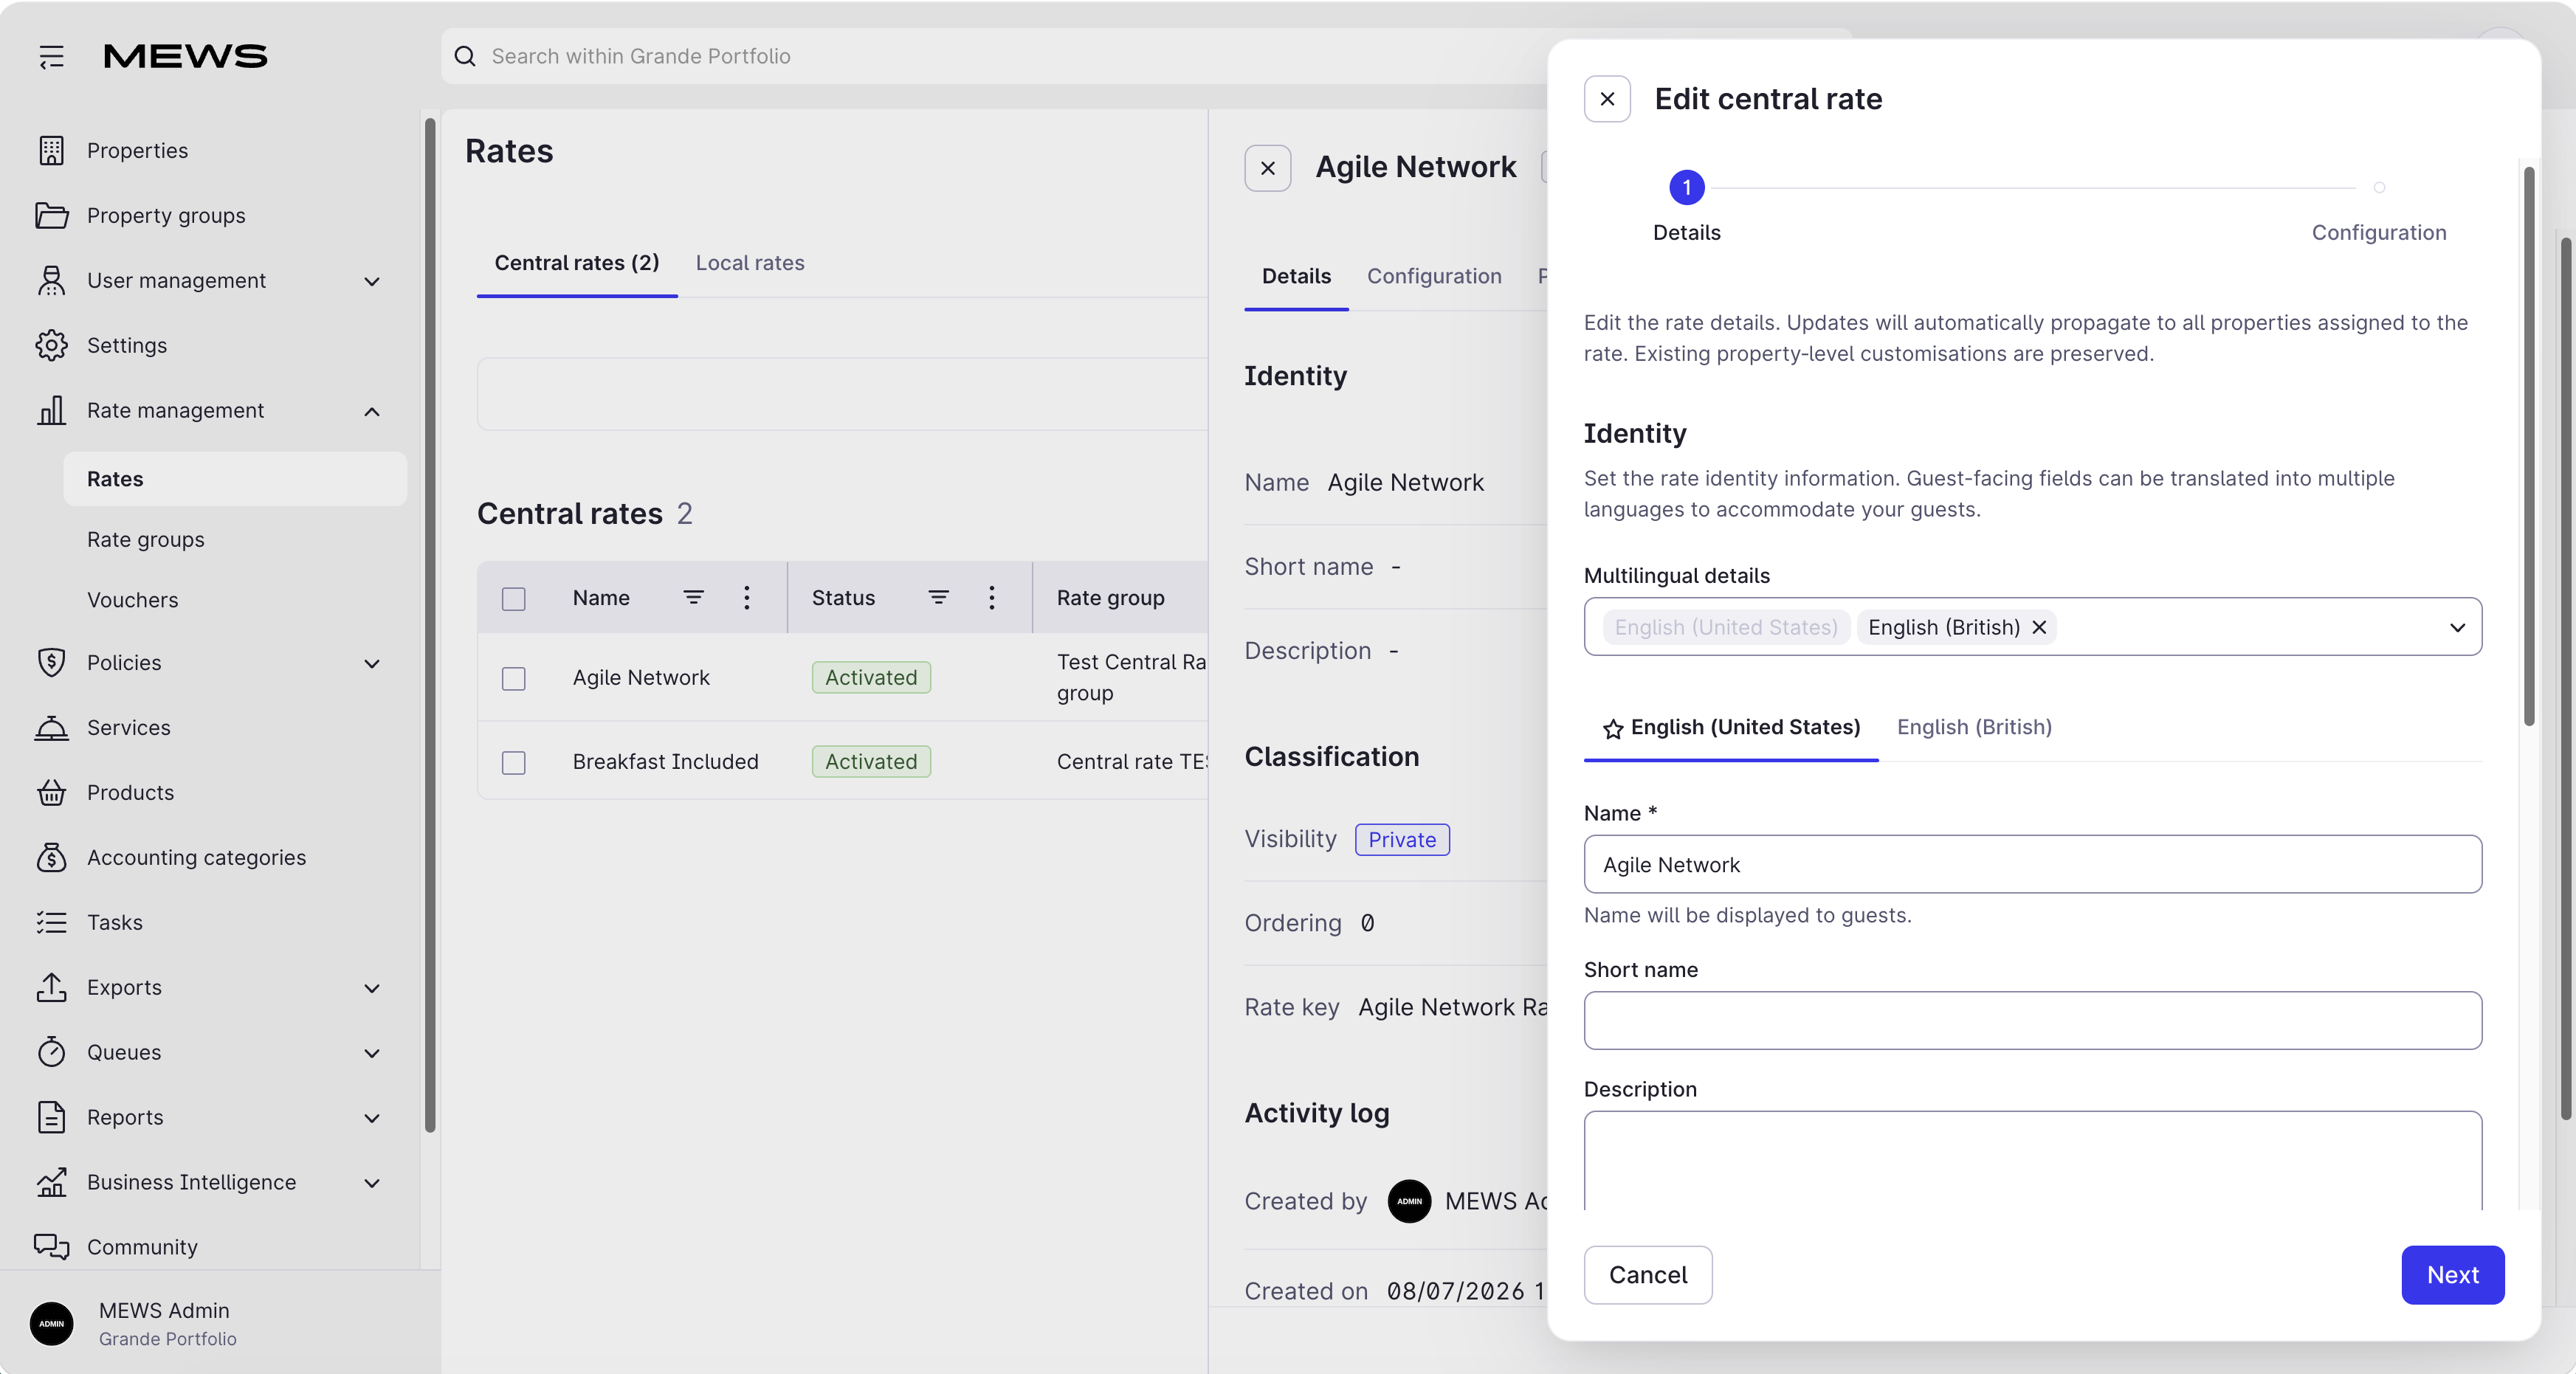Click the Private visibility badge
This screenshot has width=2576, height=1374.
click(x=1402, y=839)
